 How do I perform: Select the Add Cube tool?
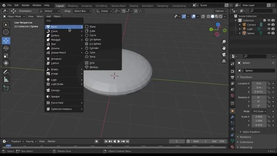[6, 88]
